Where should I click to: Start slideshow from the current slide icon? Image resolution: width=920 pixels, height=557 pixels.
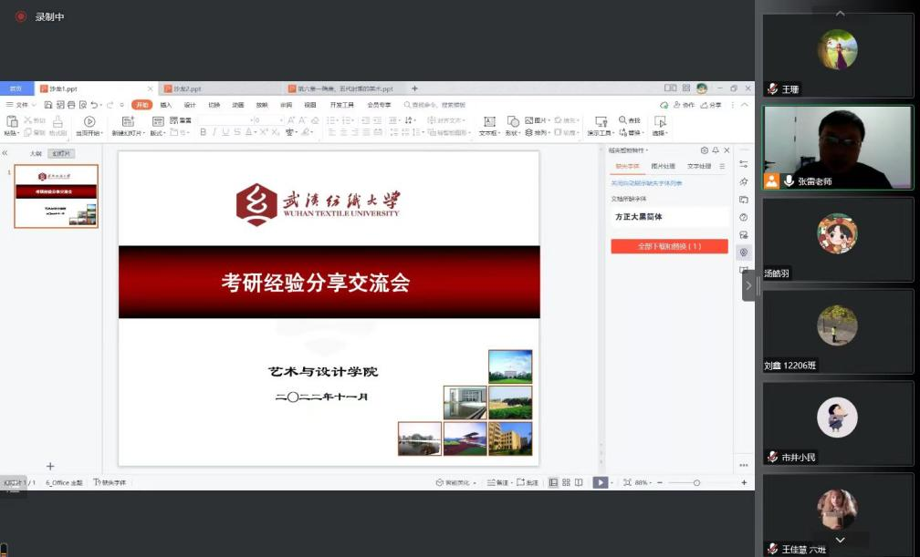[x=89, y=121]
